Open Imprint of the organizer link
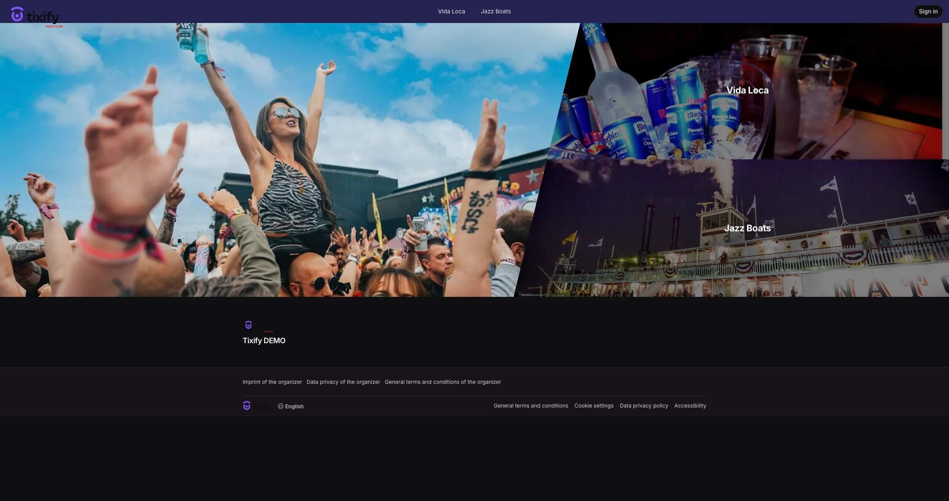 [x=272, y=382]
